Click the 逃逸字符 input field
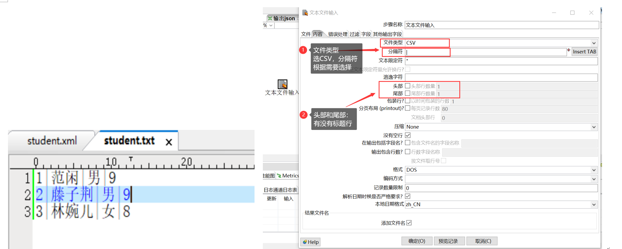Screen dimensions: 622x249 501,78
